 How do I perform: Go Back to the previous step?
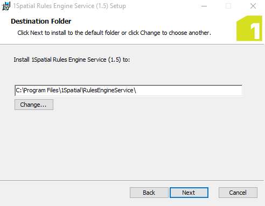coord(149,193)
